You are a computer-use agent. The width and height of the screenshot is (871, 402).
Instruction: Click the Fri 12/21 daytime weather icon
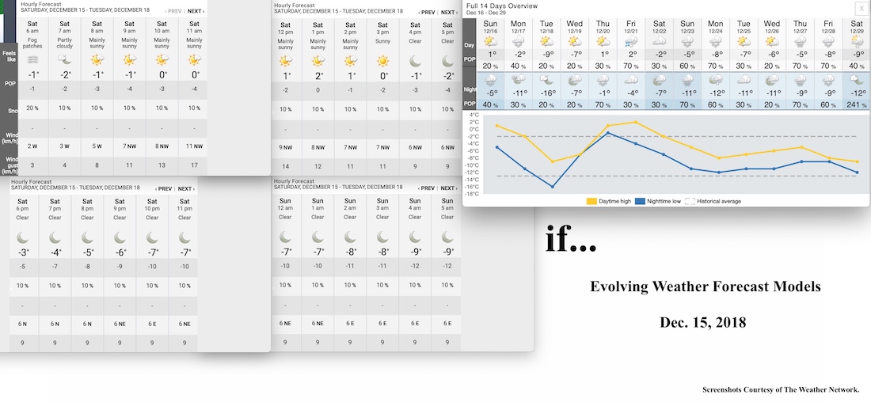tap(631, 41)
